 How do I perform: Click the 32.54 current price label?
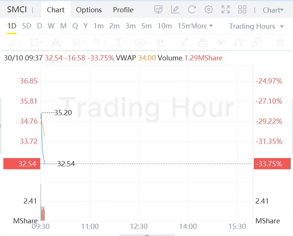[x=22, y=164]
